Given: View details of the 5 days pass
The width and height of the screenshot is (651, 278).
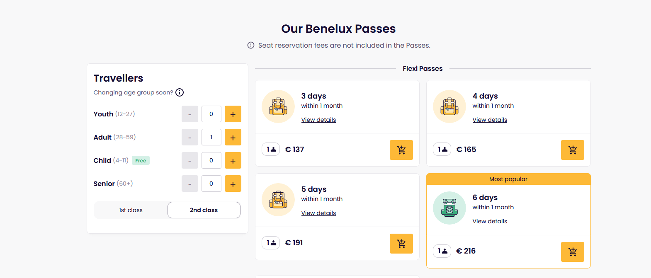Looking at the screenshot, I should [318, 213].
